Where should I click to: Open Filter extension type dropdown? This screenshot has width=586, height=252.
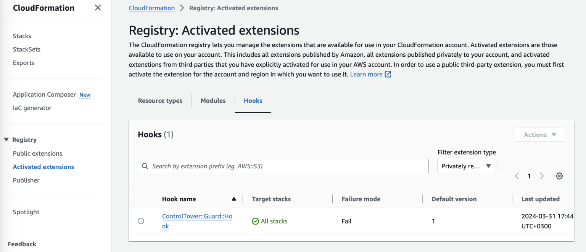[x=467, y=166]
